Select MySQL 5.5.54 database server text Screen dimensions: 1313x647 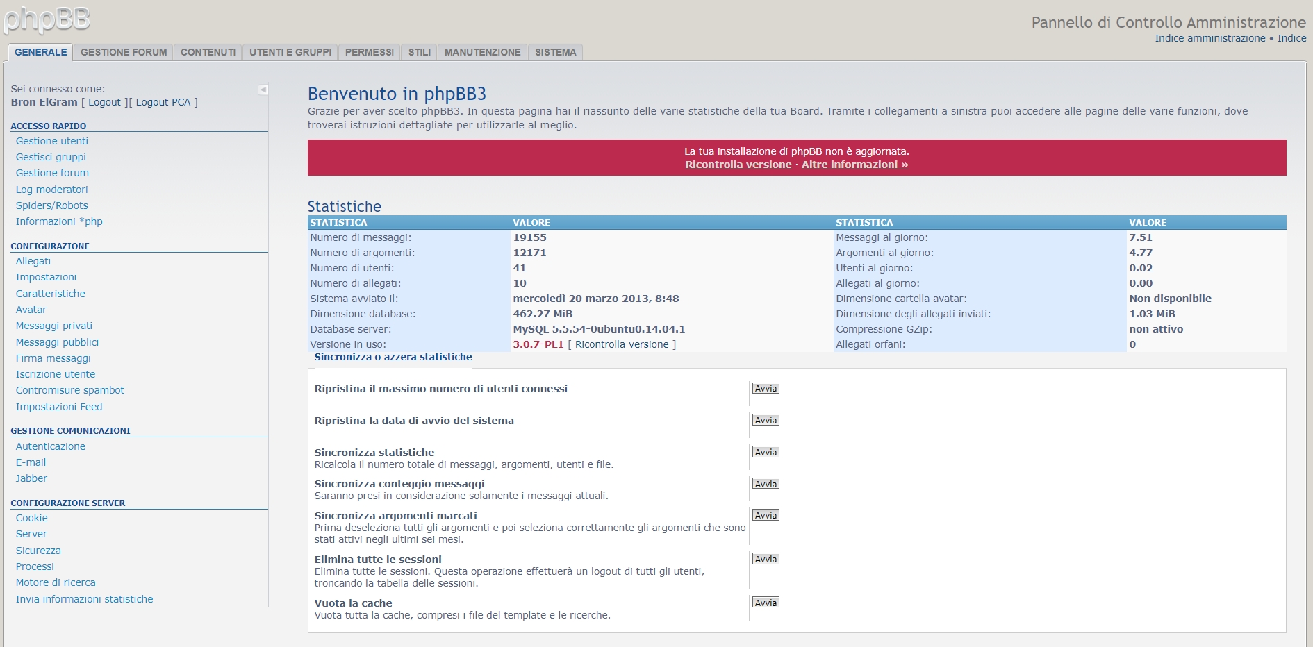coord(599,329)
